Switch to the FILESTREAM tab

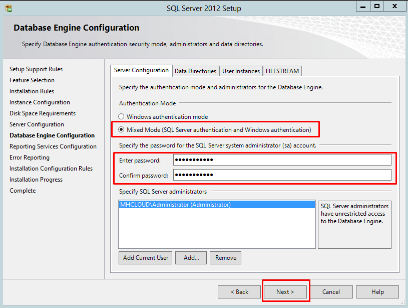pyautogui.click(x=282, y=71)
